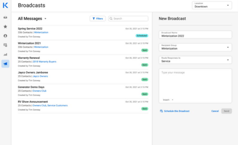Viewport: 238px width, 145px height.
Task: Expand the Insert menu in message box
Action: [x=168, y=100]
